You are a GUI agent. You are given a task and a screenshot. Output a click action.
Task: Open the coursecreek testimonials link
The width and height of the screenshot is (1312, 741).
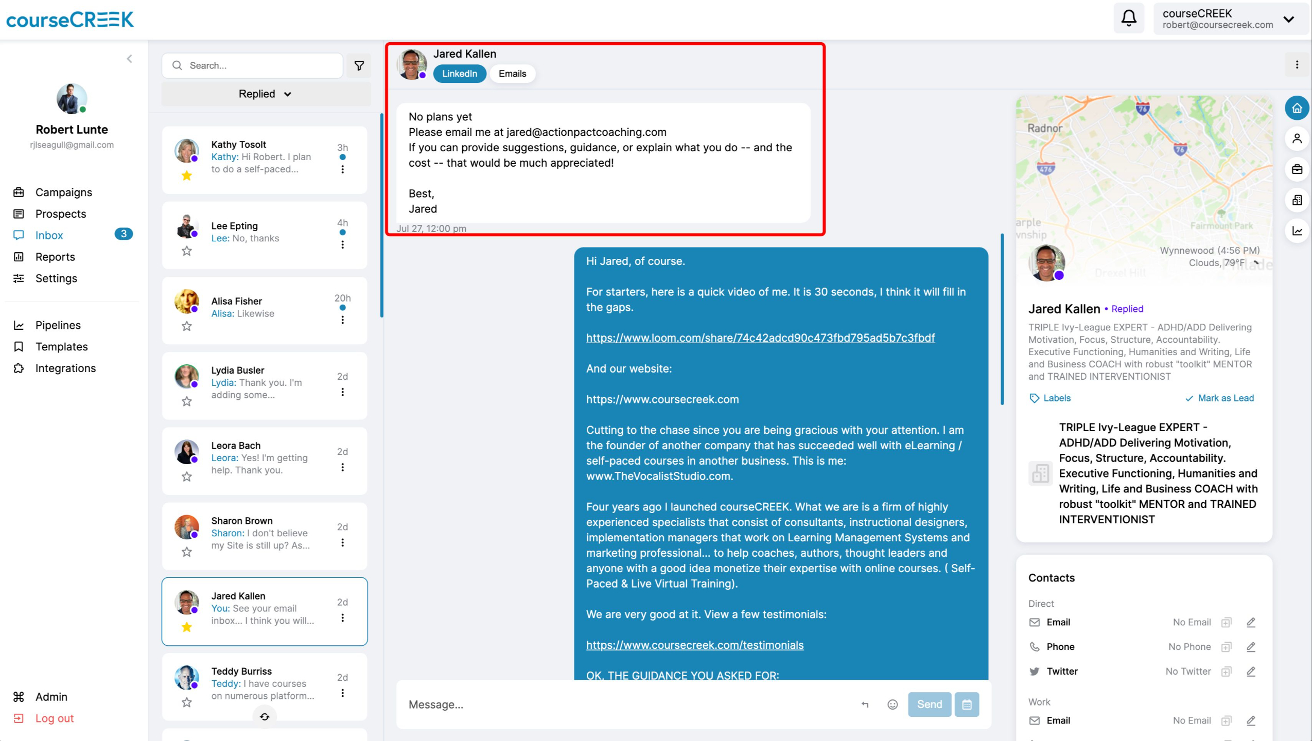[695, 645]
